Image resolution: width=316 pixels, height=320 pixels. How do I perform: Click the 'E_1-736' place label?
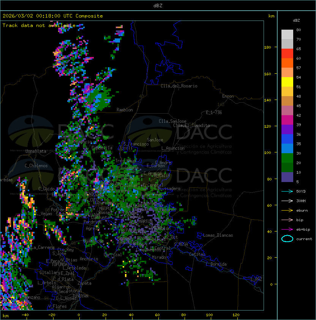[x=214, y=112]
